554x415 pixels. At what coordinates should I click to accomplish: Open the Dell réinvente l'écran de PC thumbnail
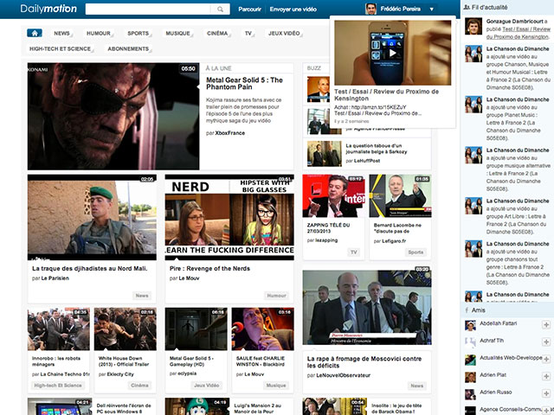[60, 406]
